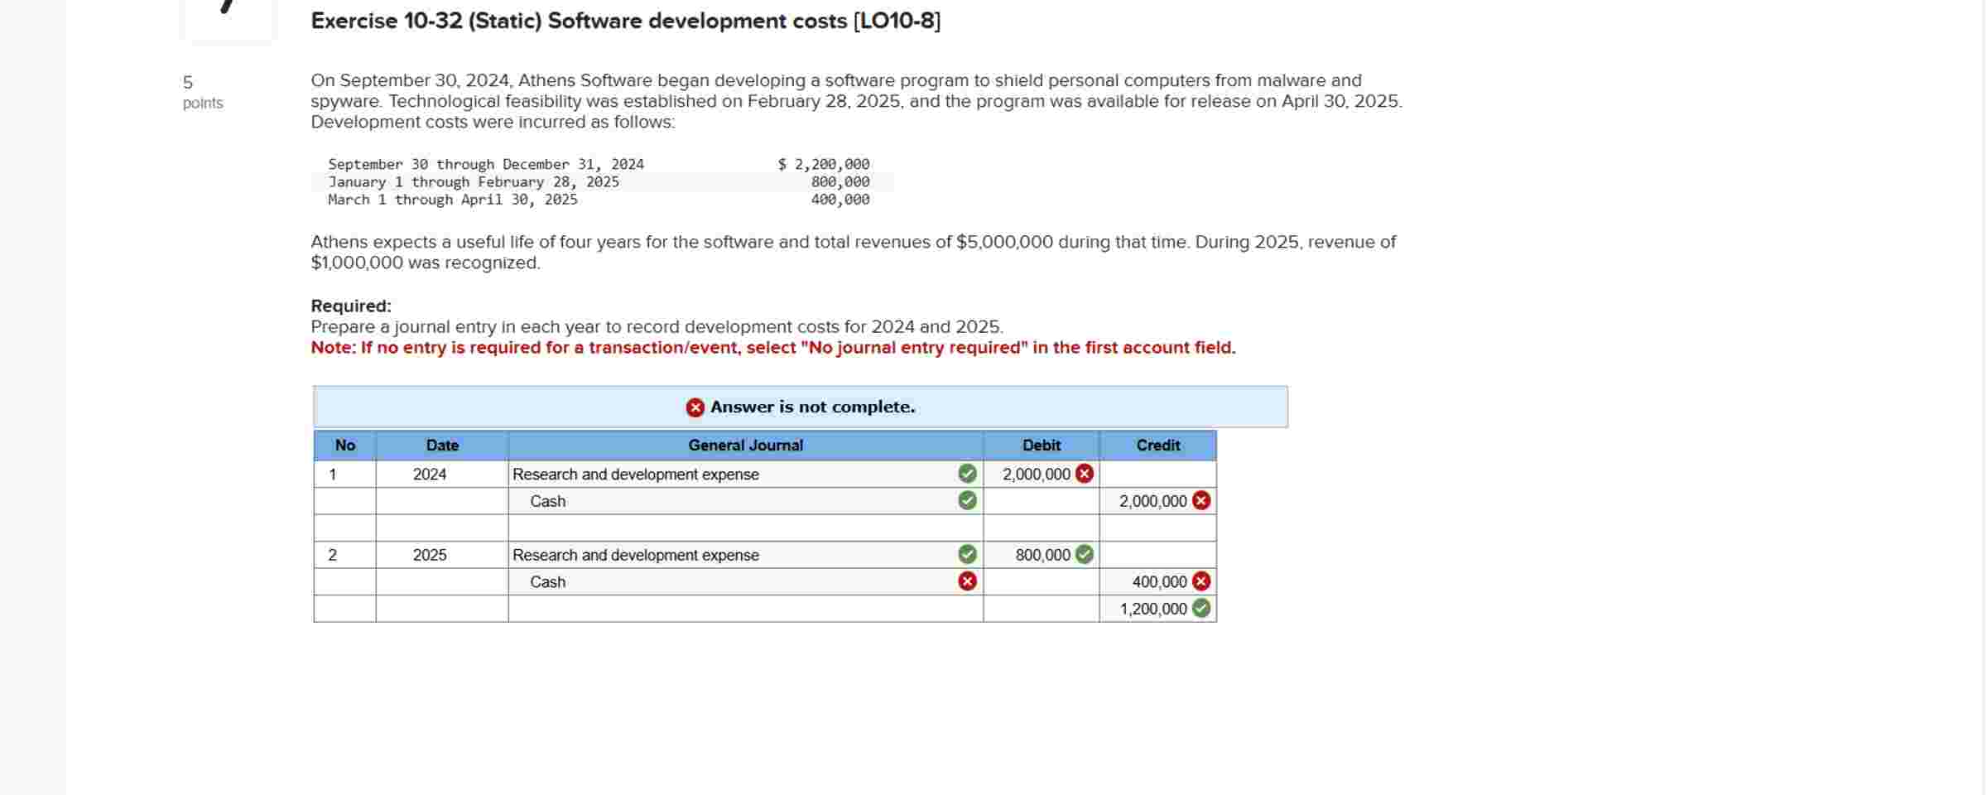Click the green checkmark on the 1,200,000 credit
Screen dimensions: 1987x795
[1200, 609]
